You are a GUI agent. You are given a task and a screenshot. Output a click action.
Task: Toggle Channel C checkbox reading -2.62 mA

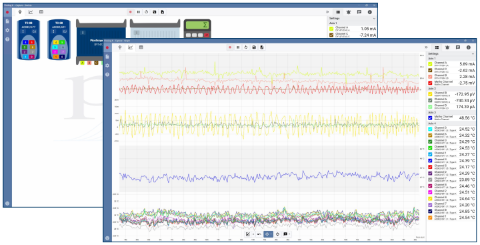point(430,71)
